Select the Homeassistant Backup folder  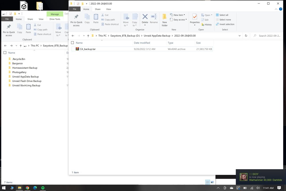[25, 68]
